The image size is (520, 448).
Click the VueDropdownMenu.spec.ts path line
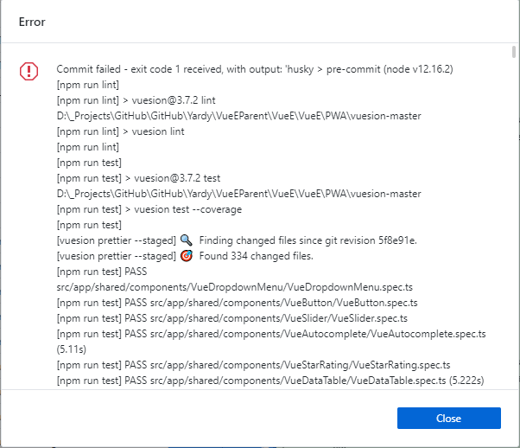click(x=208, y=287)
